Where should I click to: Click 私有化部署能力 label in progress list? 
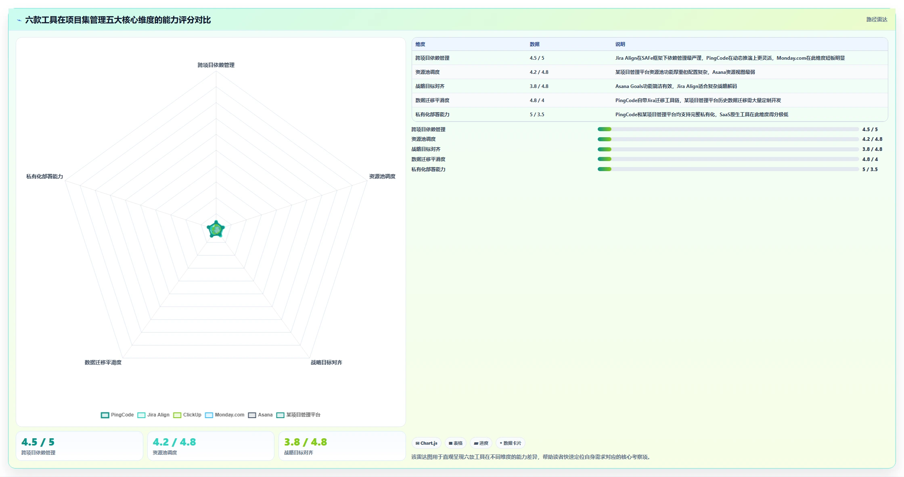pyautogui.click(x=428, y=169)
